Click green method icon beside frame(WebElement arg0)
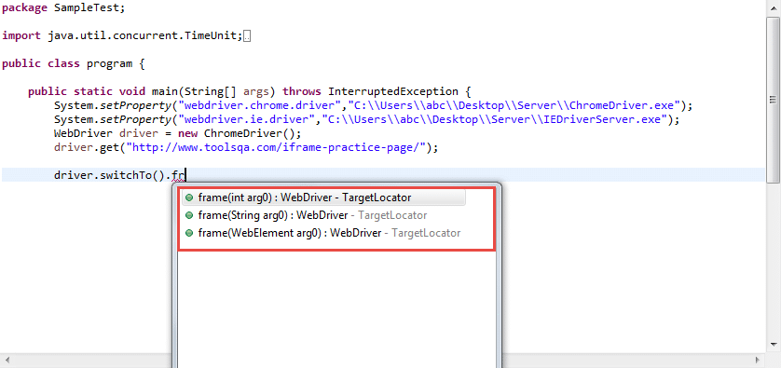This screenshot has width=781, height=368. [x=189, y=233]
